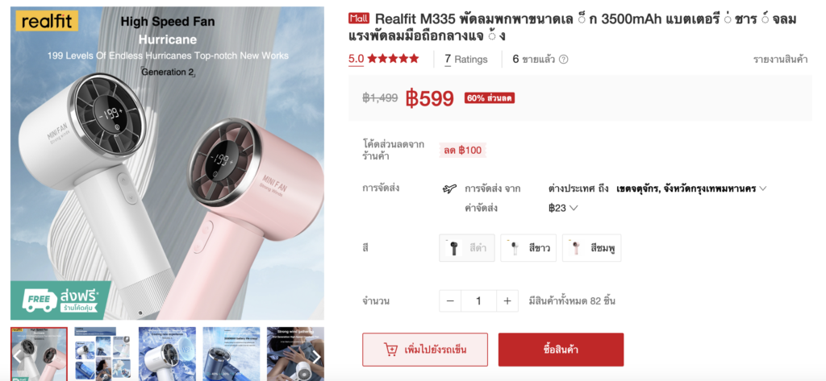This screenshot has width=826, height=381.
Task: Click the previous thumbnail arrow
Action: [18, 356]
